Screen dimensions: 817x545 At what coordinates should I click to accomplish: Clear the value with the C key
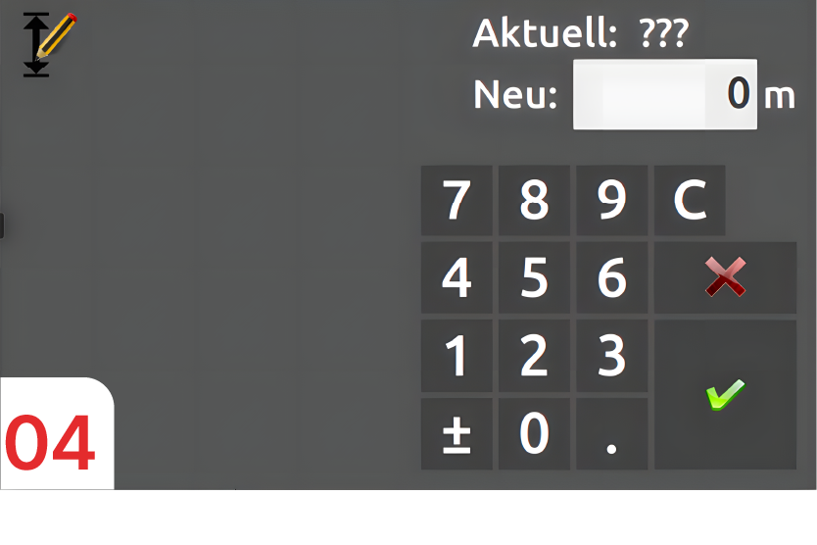tap(690, 200)
